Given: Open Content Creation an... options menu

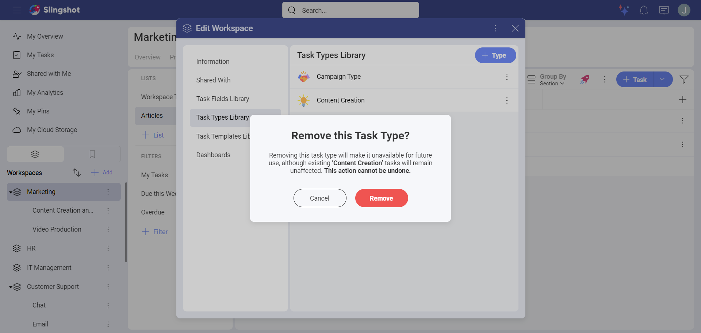Looking at the screenshot, I should (x=108, y=210).
